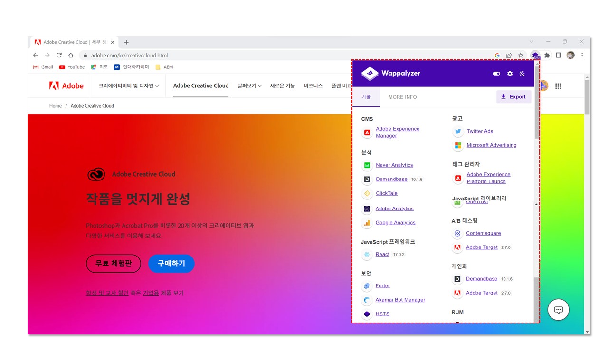Click the Akamai Bot Manager icon
The height and width of the screenshot is (342, 608).
(x=367, y=300)
